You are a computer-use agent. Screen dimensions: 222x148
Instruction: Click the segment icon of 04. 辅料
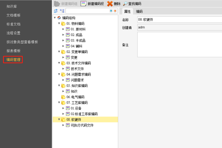pos(68,46)
